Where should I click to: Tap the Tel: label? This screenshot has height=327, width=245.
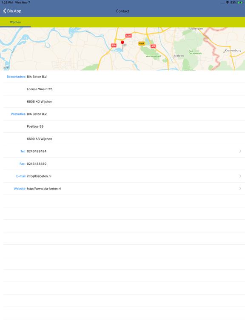[23, 151]
